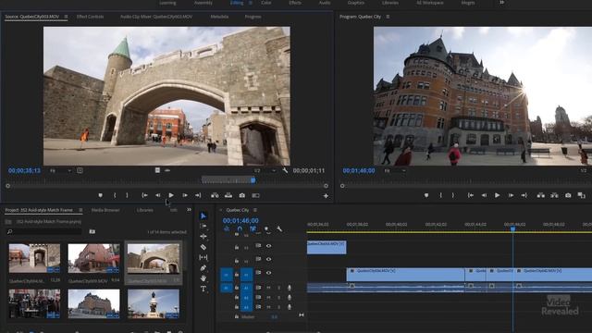Step forward one frame in Program monitor
This screenshot has width=592, height=333.
pyautogui.click(x=511, y=195)
